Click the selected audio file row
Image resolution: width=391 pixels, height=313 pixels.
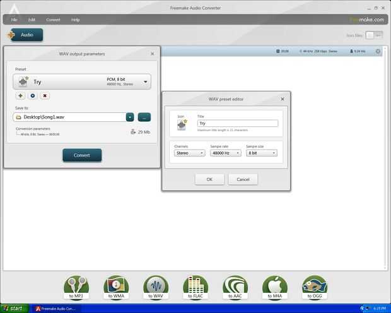pyautogui.click(x=272, y=51)
